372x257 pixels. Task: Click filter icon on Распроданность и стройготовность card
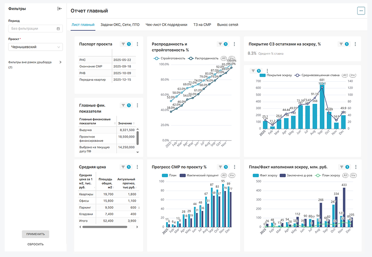click(x=220, y=44)
